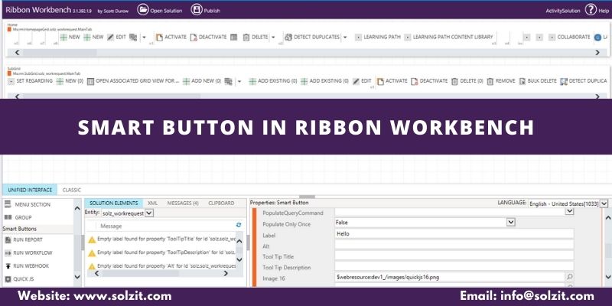Click the Message column header

(111, 226)
